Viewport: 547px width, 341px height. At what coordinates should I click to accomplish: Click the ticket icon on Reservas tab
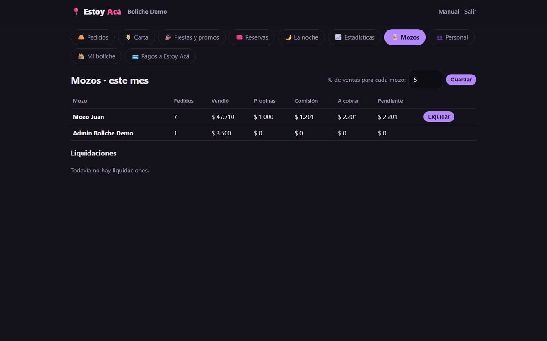239,37
